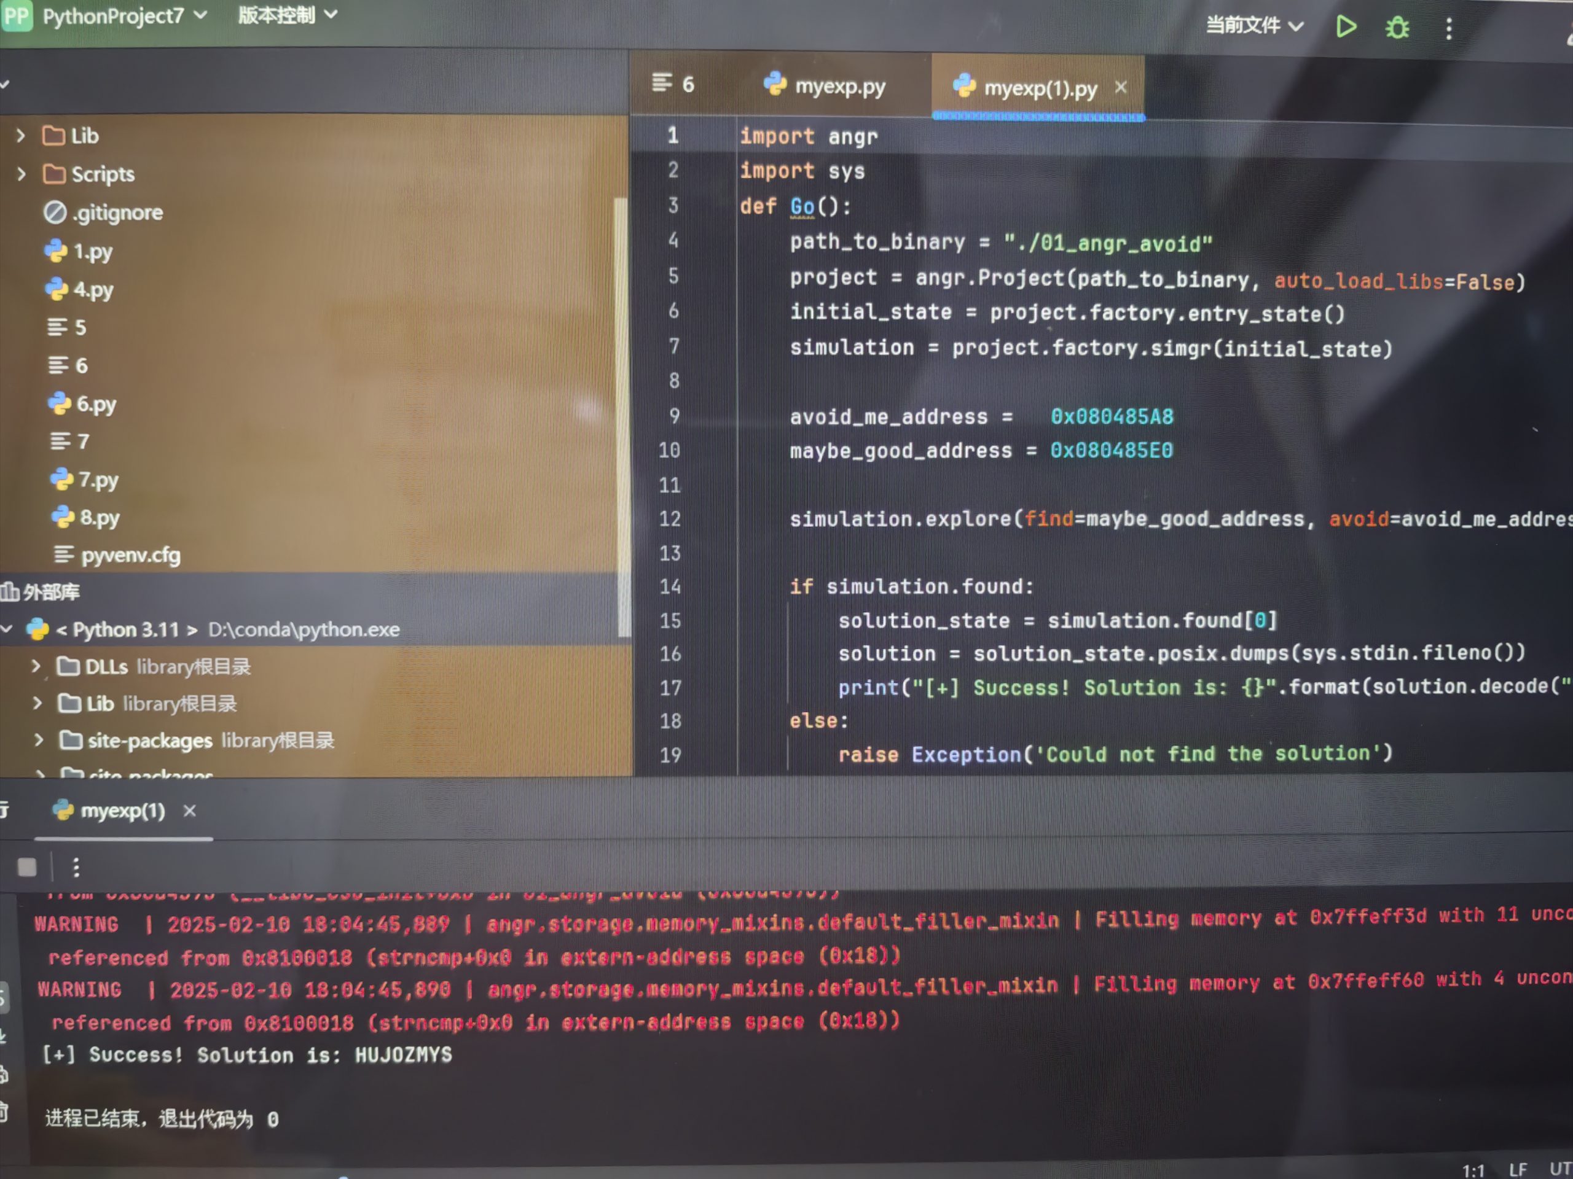The height and width of the screenshot is (1179, 1573).
Task: Close the myexp(1).py editor tab
Action: click(x=1121, y=87)
